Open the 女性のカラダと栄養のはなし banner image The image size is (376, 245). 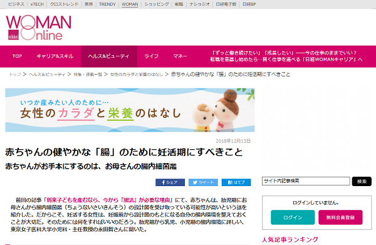130,110
